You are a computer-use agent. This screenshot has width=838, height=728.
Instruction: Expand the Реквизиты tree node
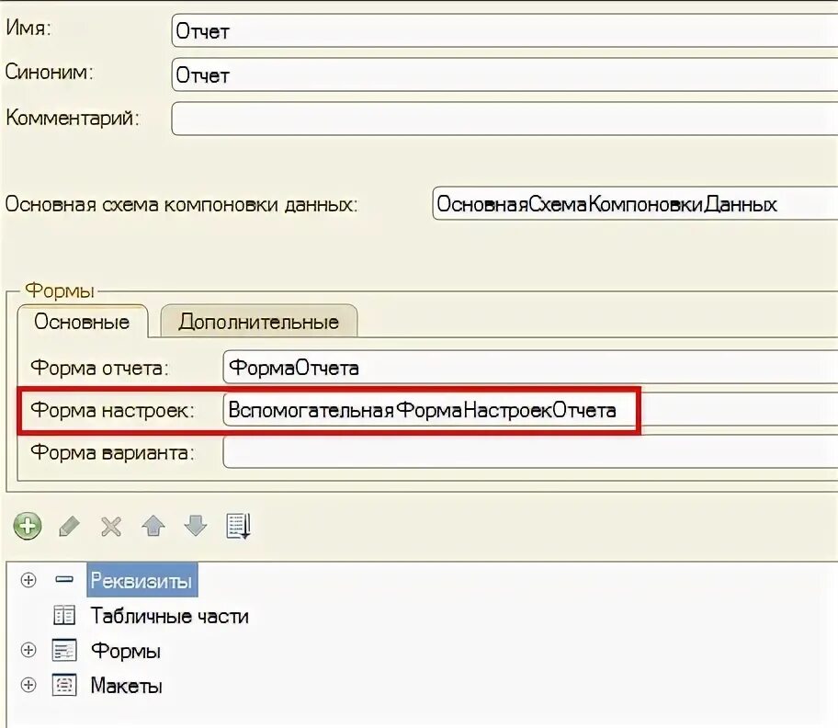(28, 580)
